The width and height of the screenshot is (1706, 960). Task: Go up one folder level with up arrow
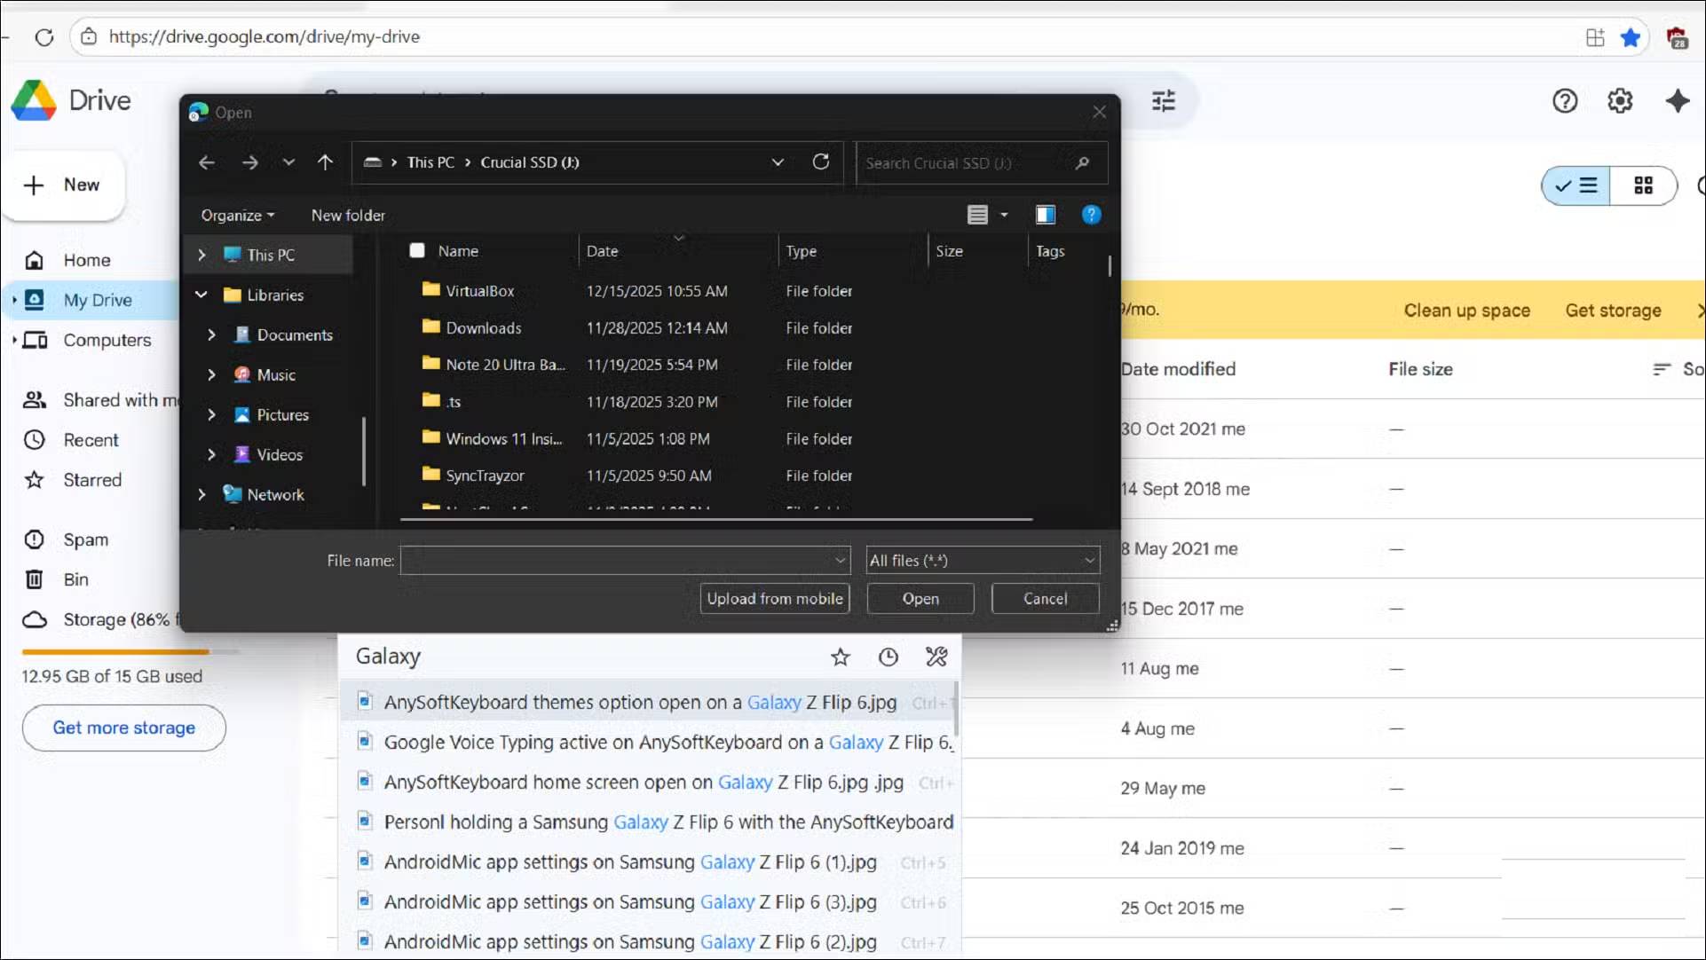coord(325,162)
